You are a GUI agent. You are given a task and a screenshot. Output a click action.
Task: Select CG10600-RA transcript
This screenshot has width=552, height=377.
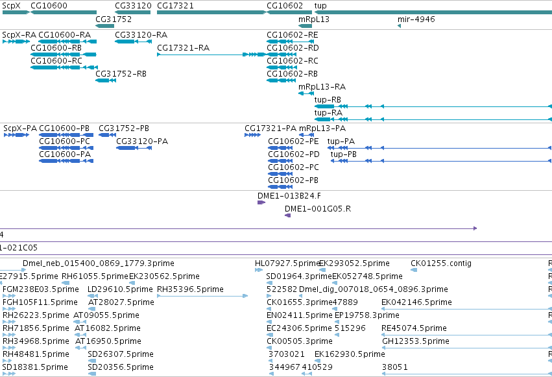pyautogui.click(x=67, y=42)
